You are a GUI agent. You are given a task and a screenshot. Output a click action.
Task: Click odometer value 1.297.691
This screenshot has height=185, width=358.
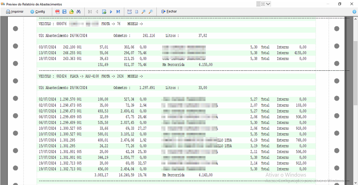tap(147, 88)
